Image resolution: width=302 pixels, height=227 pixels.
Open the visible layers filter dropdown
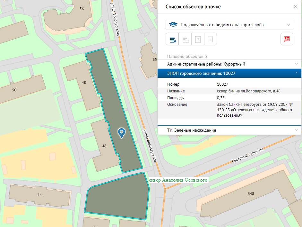(229, 25)
